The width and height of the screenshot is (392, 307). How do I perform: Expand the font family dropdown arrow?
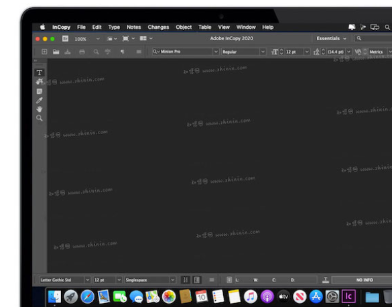click(216, 52)
